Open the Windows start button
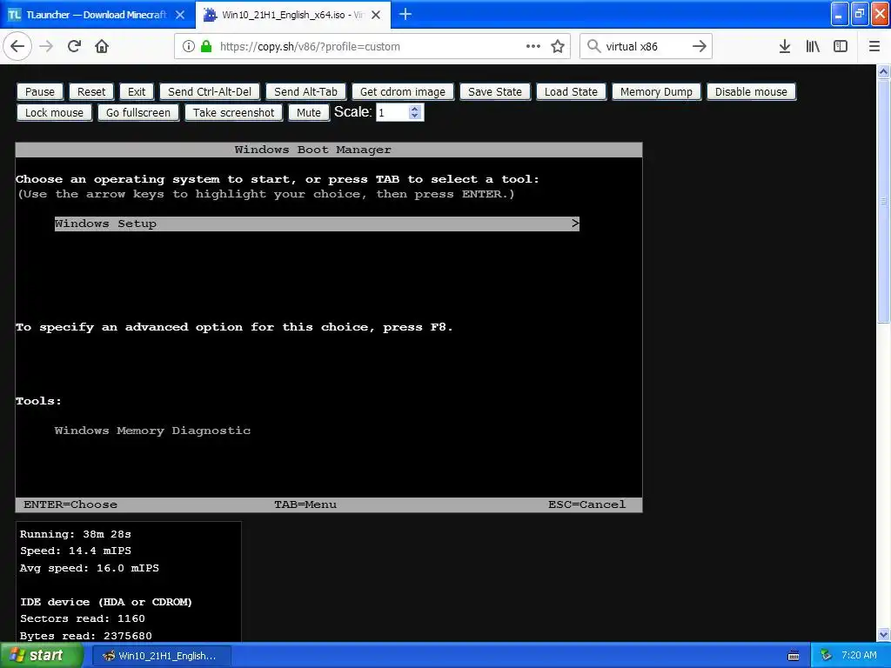Viewport: 891px width, 668px height. (x=41, y=656)
